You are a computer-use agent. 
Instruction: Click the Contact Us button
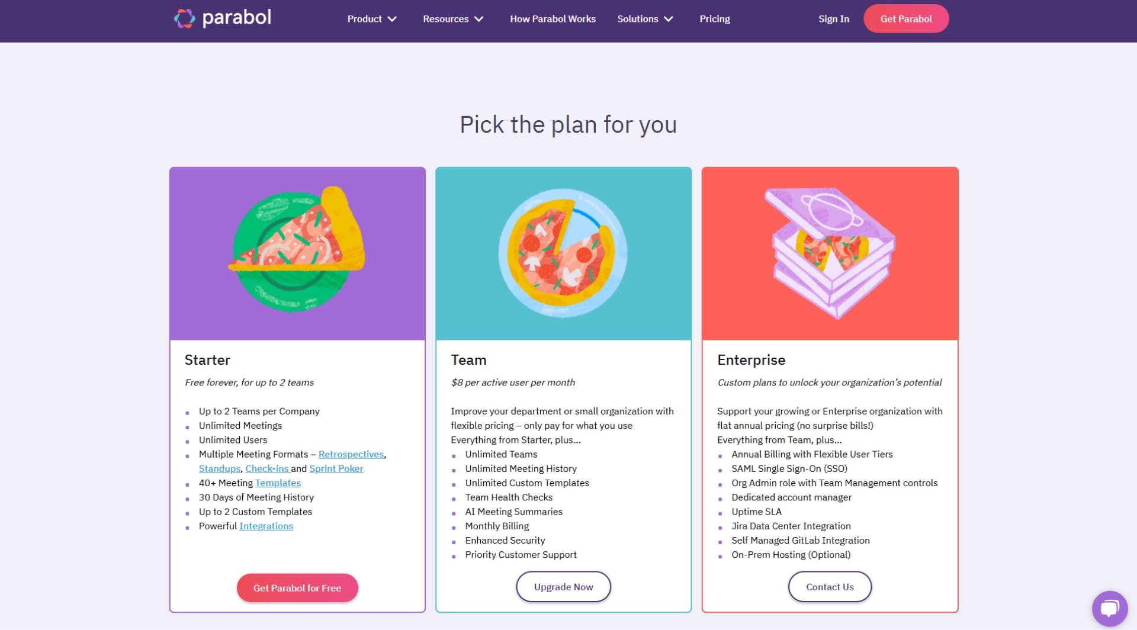(x=830, y=587)
